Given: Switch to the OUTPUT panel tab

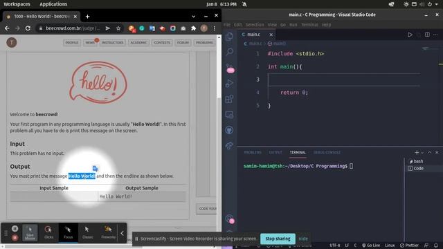Looking at the screenshot, I should [x=275, y=152].
